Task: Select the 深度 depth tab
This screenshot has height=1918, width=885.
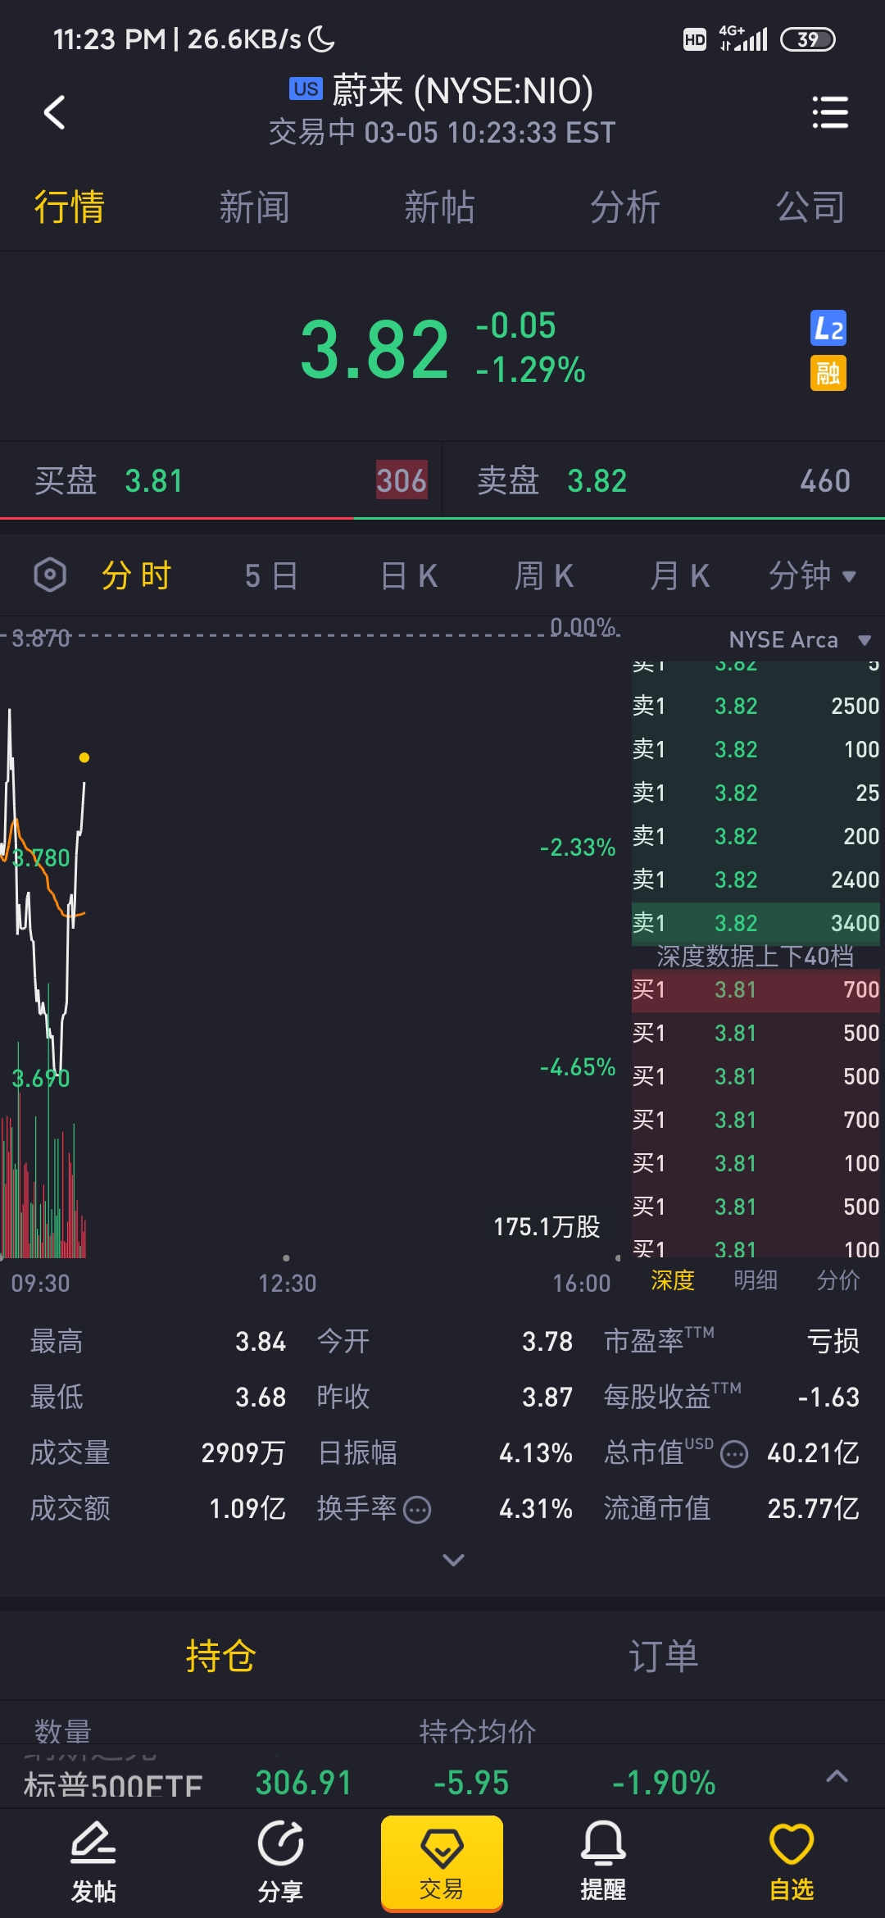Action: (x=673, y=1280)
